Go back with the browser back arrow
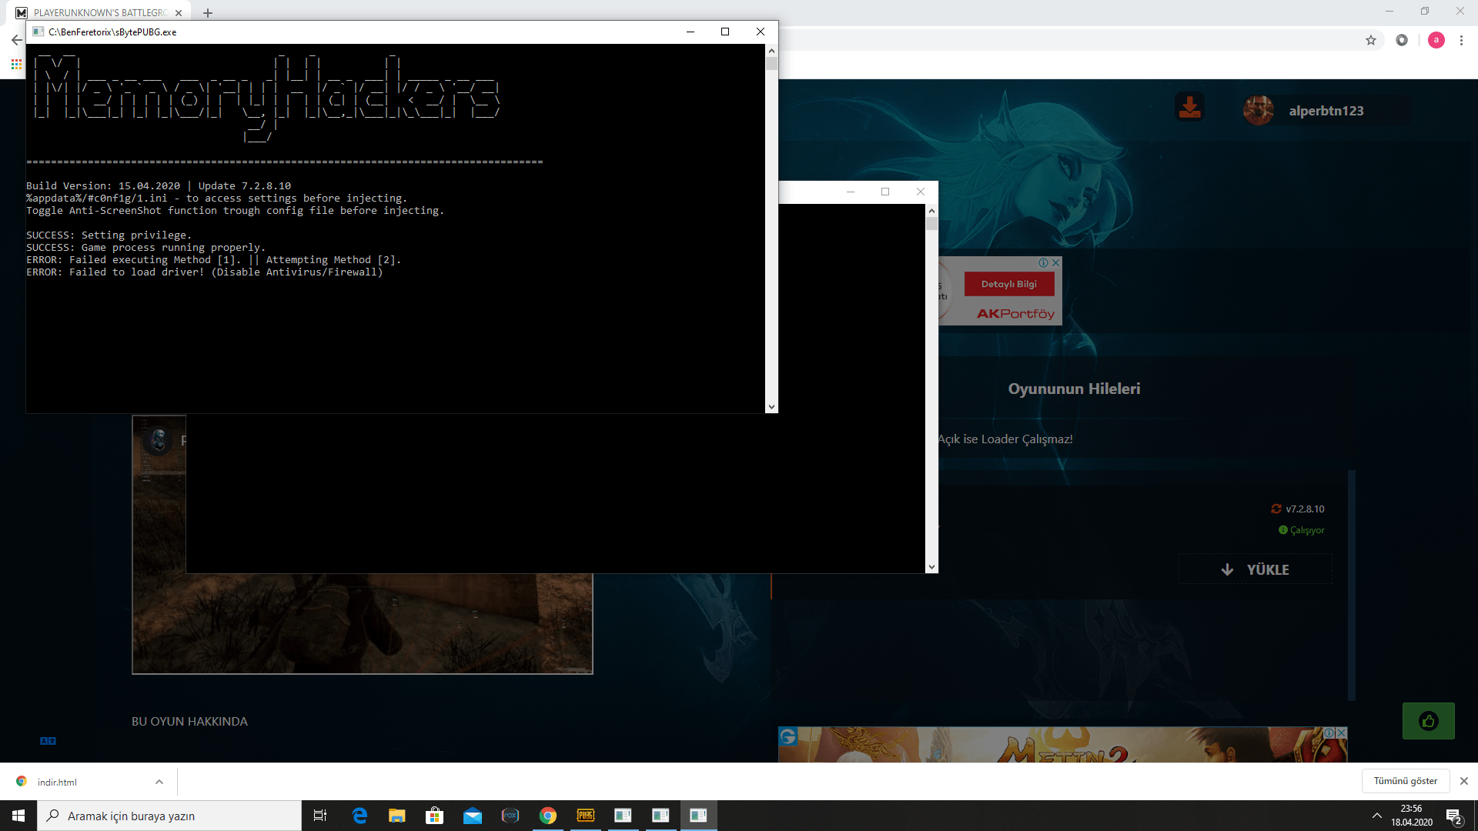Viewport: 1478px width, 831px height. (x=16, y=40)
